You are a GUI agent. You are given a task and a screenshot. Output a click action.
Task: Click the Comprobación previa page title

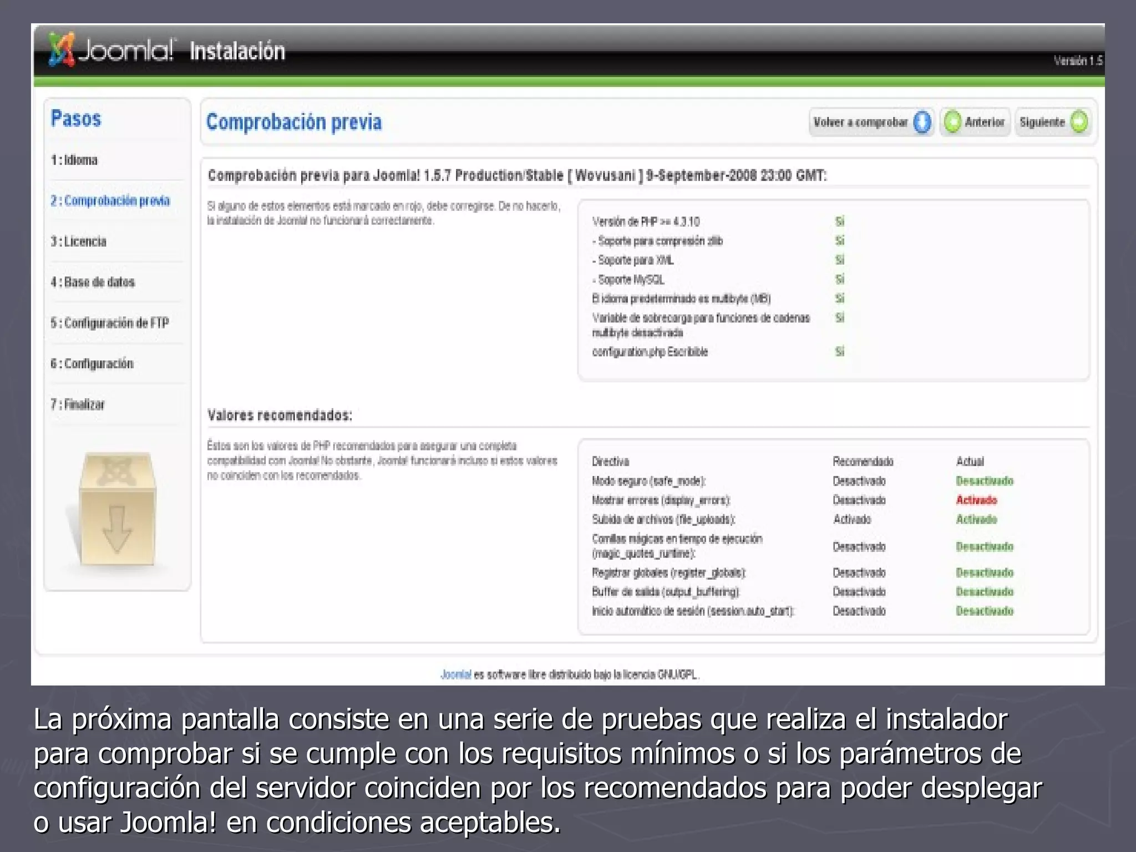294,122
